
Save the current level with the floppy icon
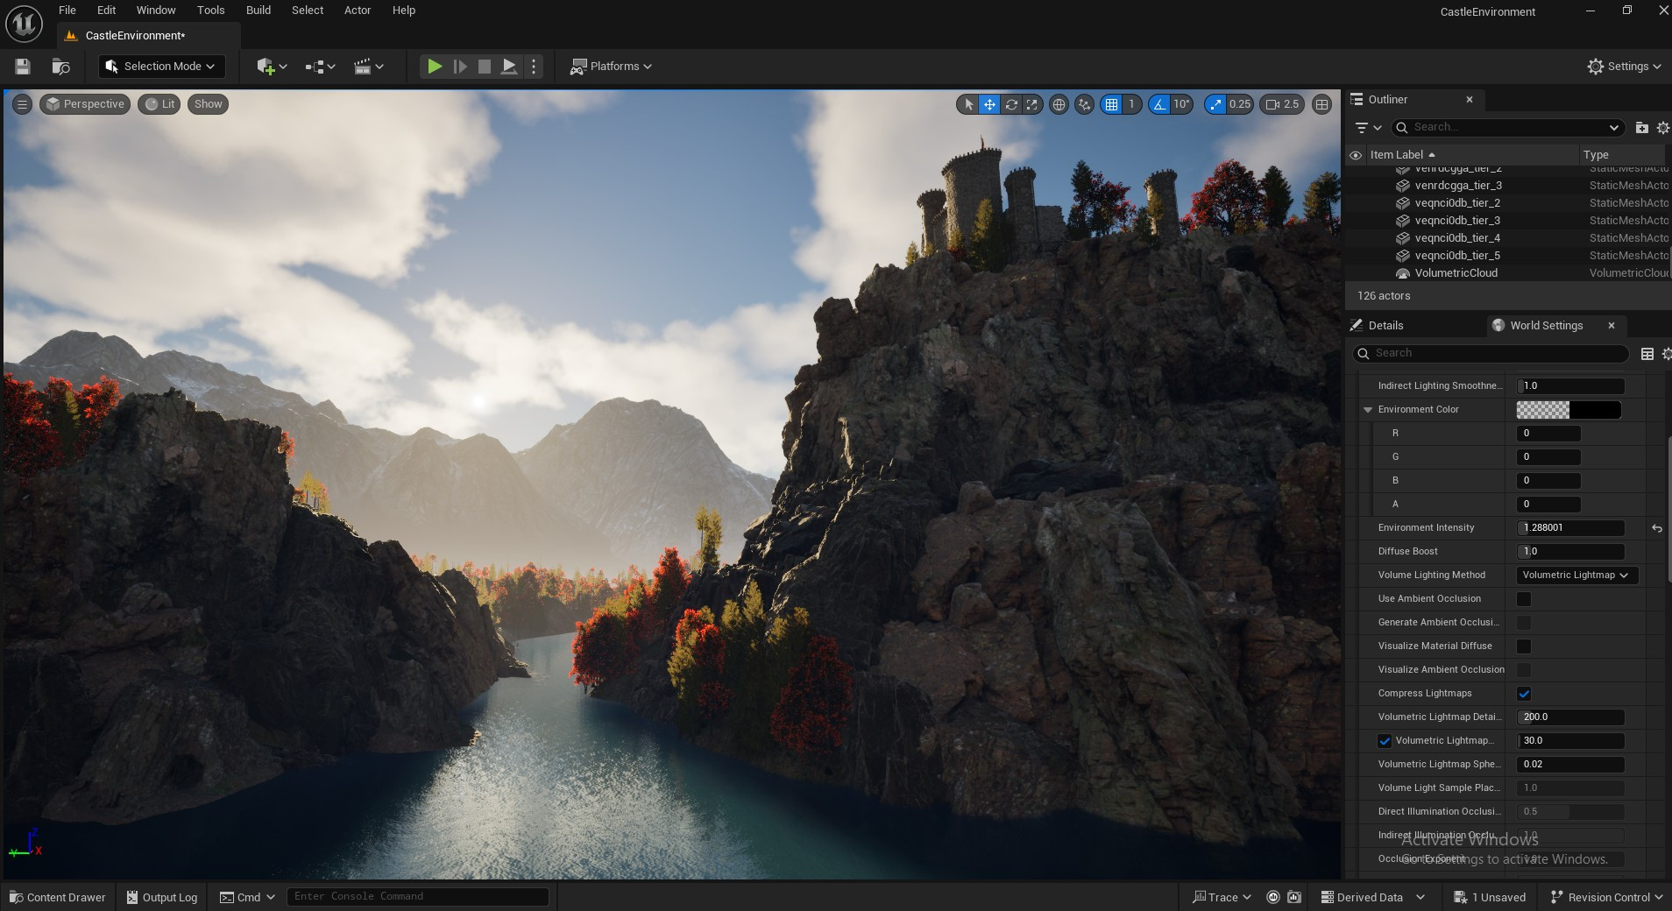coord(23,67)
